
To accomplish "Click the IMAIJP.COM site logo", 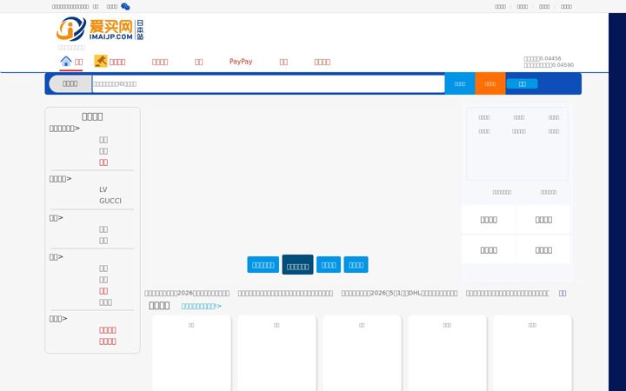I will [100, 29].
